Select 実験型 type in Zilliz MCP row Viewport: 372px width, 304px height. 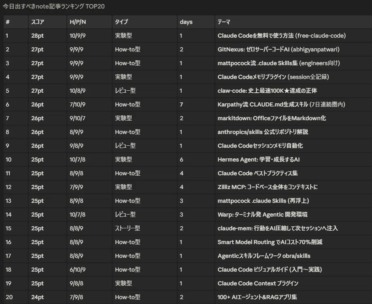pyautogui.click(x=145, y=187)
